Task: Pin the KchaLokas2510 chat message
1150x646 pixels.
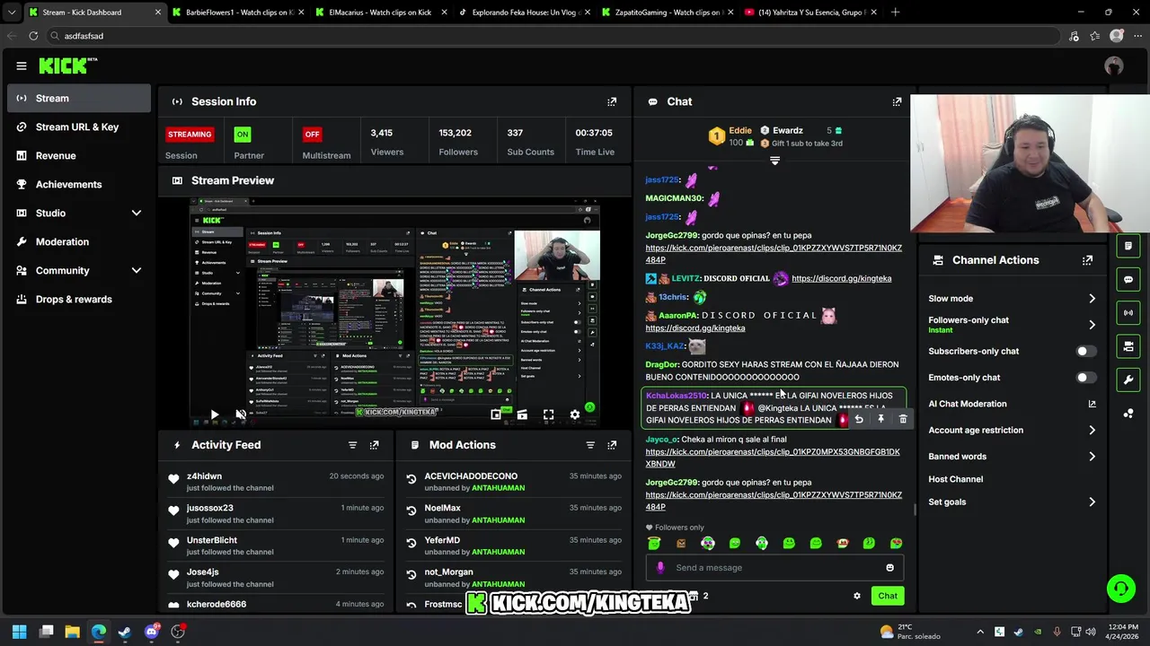Action: pyautogui.click(x=880, y=419)
